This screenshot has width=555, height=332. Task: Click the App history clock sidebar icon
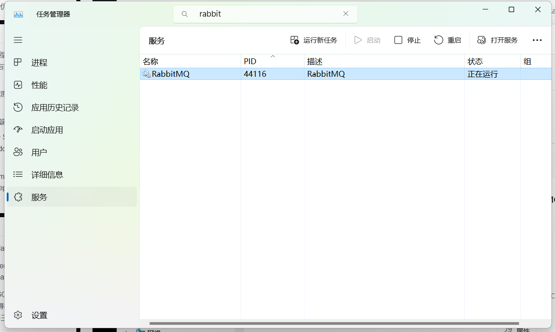(18, 107)
